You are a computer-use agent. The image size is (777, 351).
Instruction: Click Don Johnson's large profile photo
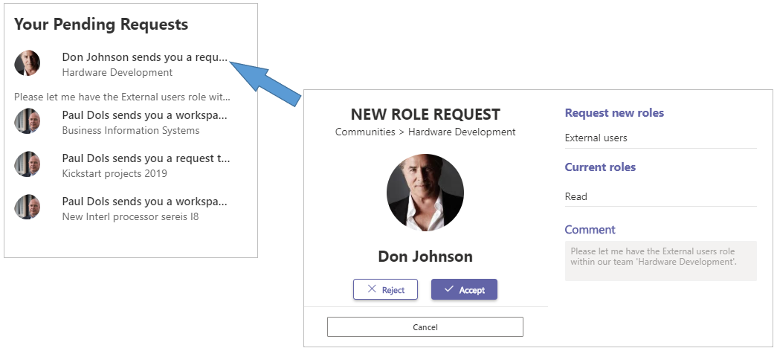[425, 193]
